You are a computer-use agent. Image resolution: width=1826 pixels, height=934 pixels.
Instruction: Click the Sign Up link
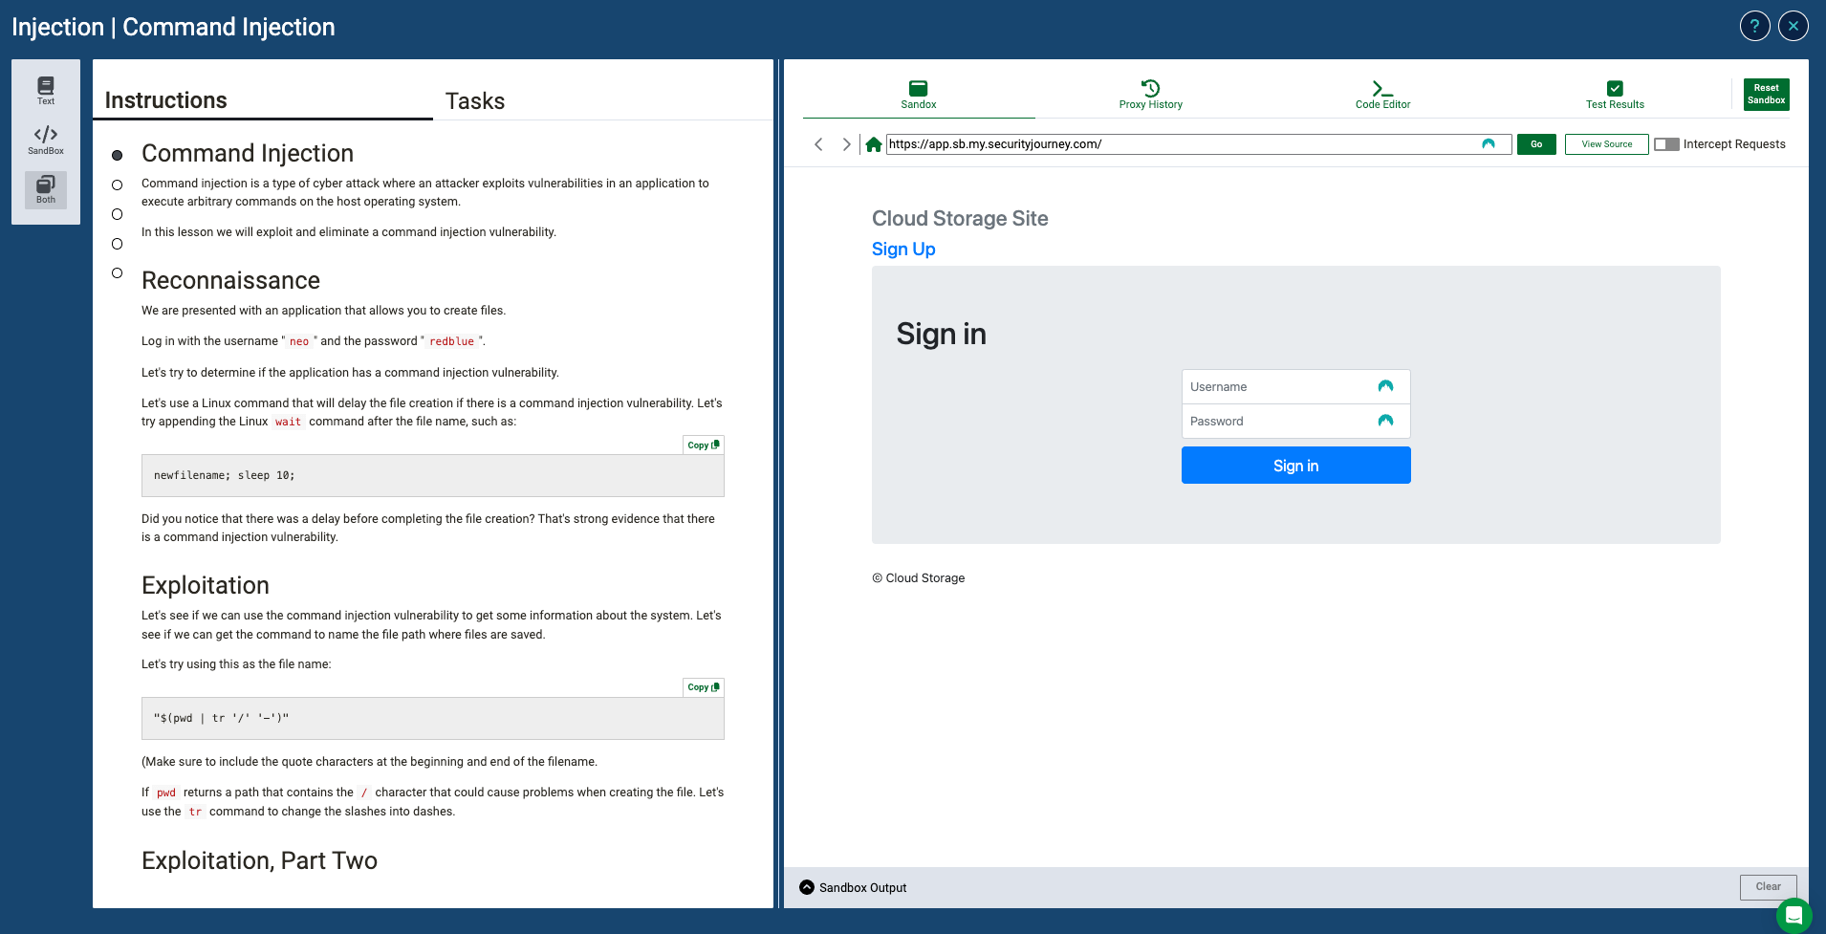pyautogui.click(x=902, y=249)
